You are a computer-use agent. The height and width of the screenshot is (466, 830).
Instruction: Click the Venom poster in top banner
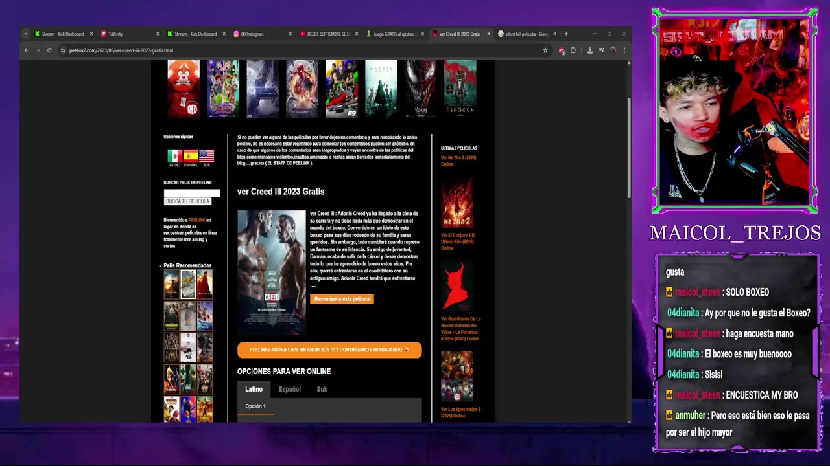[421, 88]
